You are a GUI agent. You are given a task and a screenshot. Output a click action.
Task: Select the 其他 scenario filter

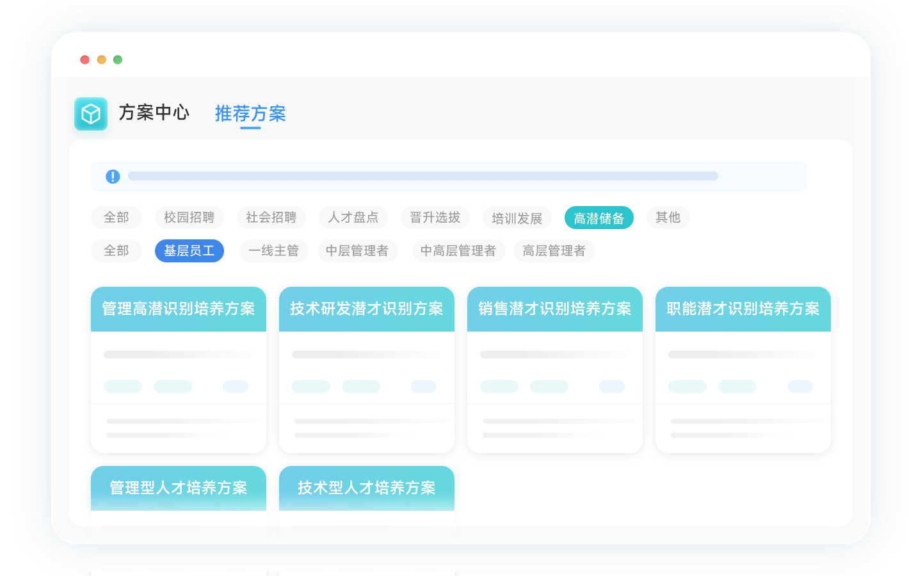click(668, 218)
